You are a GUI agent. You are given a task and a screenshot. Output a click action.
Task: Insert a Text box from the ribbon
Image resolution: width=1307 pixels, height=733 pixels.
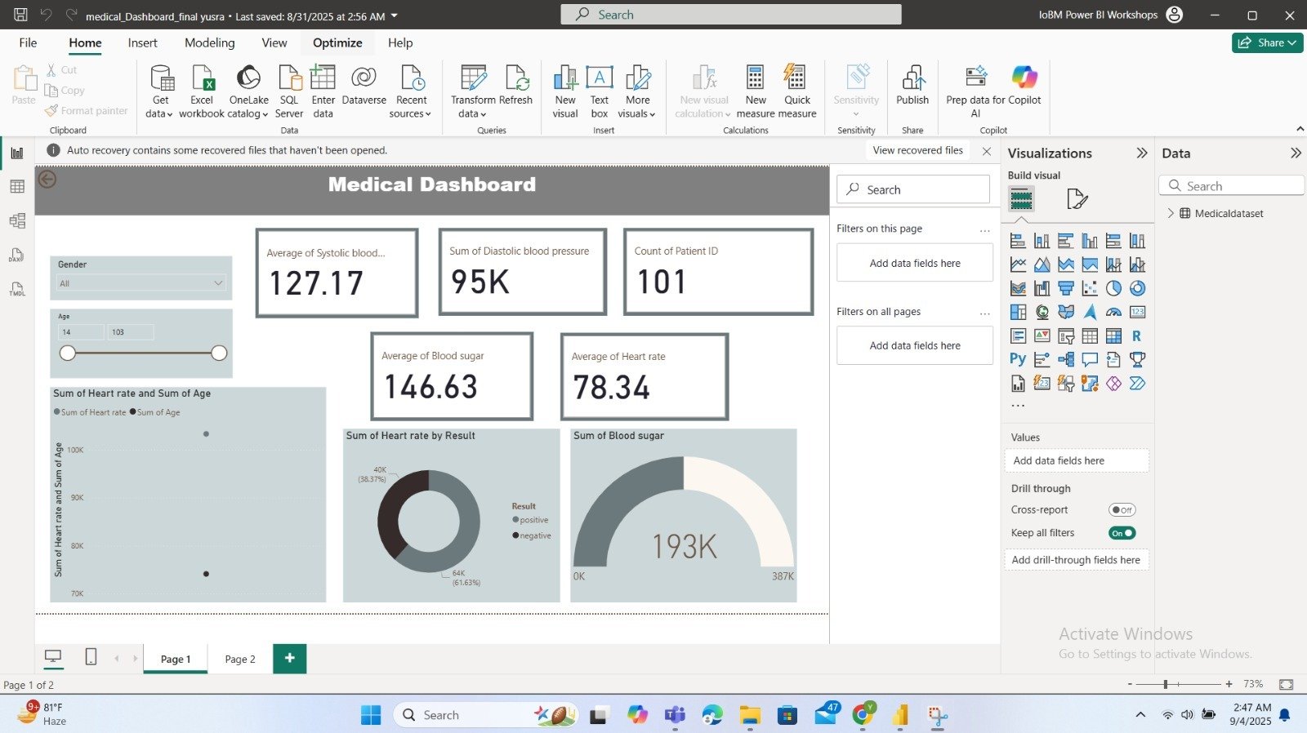click(x=600, y=78)
